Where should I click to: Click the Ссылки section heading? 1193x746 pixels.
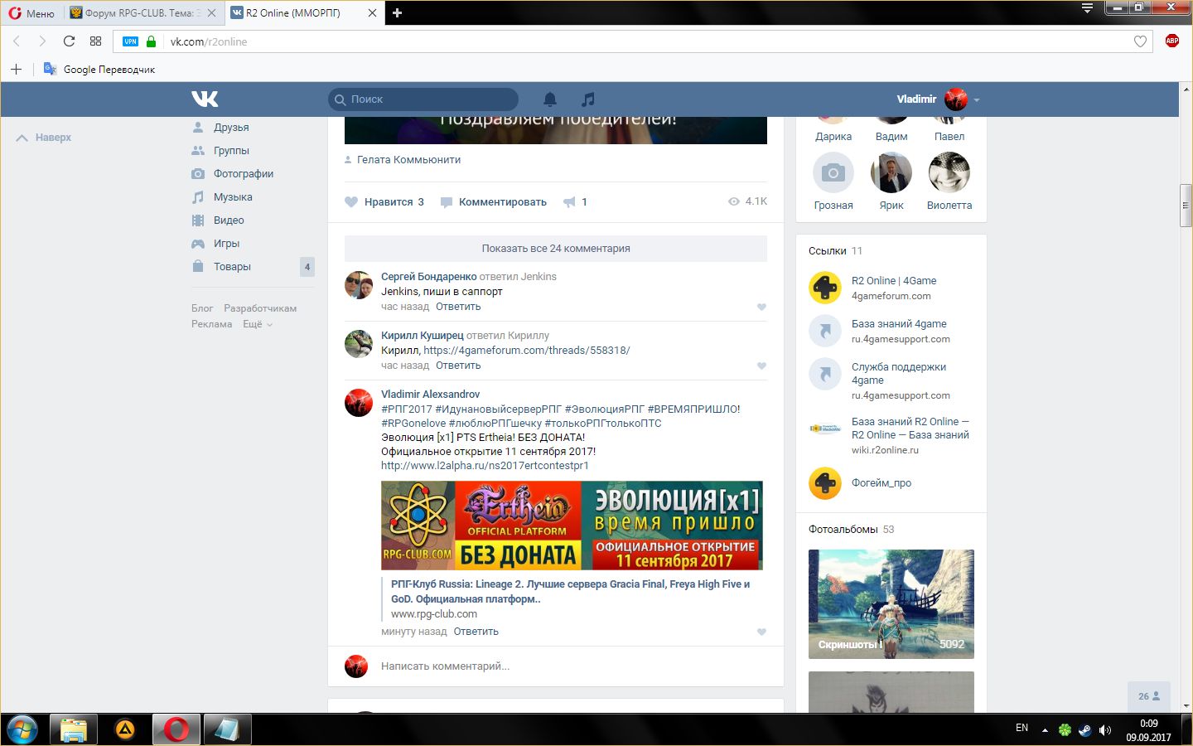[828, 251]
